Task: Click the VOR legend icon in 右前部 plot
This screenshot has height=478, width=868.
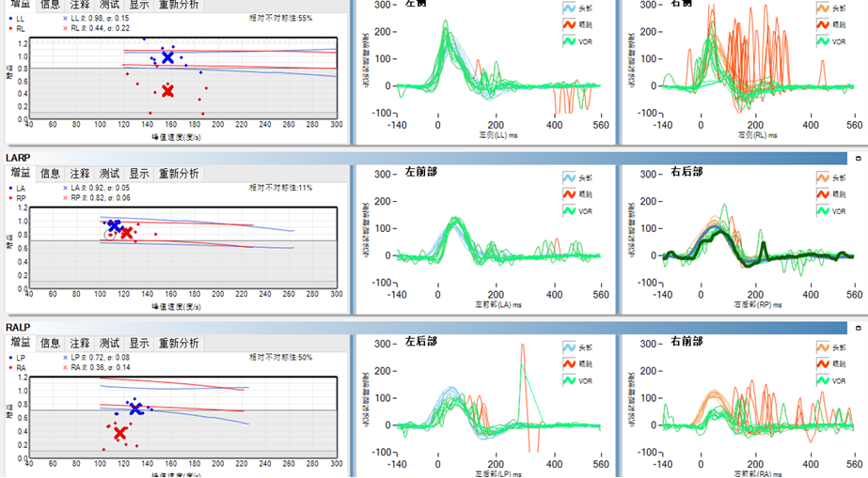Action: (823, 380)
